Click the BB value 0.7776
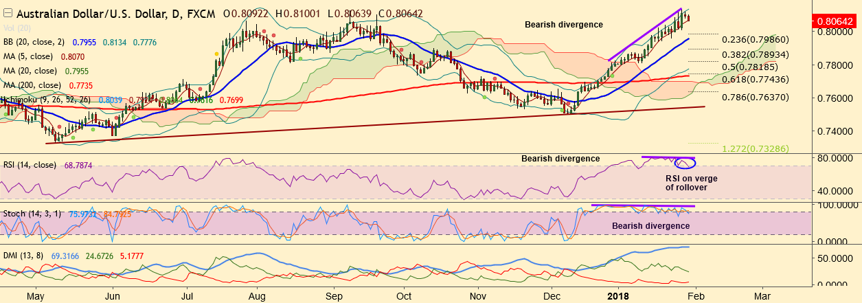The image size is (862, 303). [x=145, y=42]
